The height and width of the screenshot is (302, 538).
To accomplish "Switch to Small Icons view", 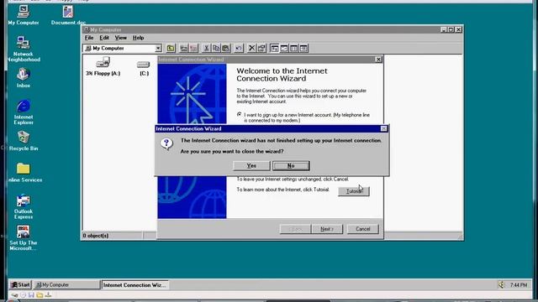I will click(284, 49).
